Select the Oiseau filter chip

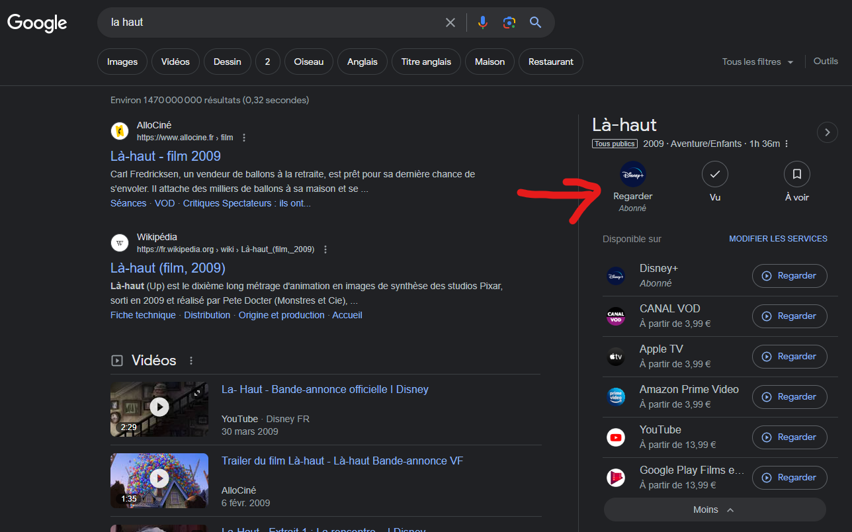point(309,62)
